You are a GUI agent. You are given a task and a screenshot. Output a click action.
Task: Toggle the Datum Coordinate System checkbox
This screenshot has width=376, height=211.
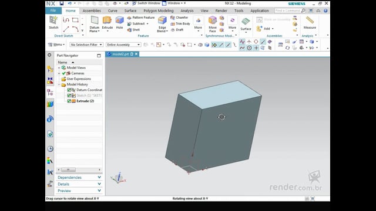pos(69,90)
